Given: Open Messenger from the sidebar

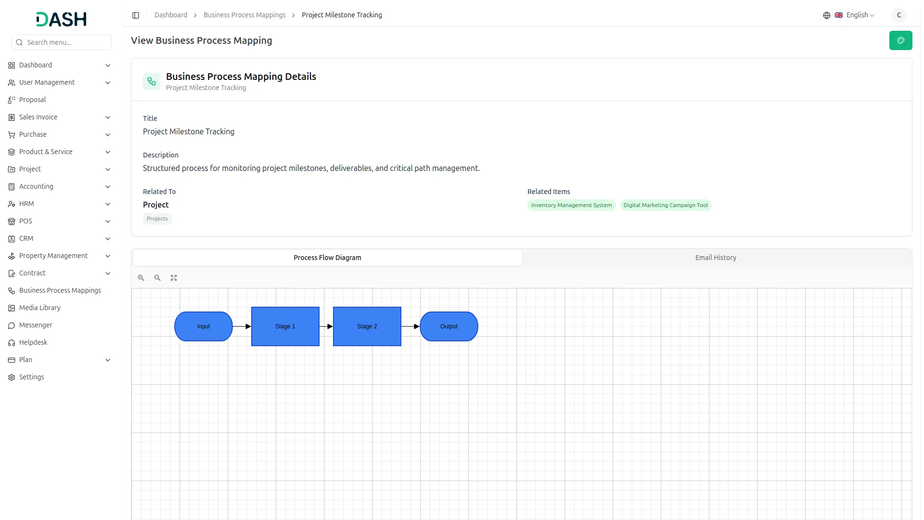Looking at the screenshot, I should pyautogui.click(x=35, y=325).
